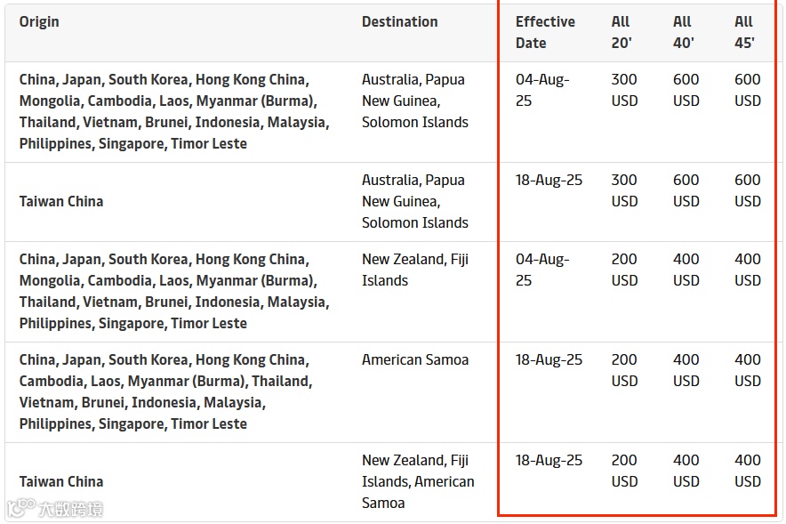Click the 300 USD rate for Taiwan China
The image size is (786, 524).
(x=624, y=191)
